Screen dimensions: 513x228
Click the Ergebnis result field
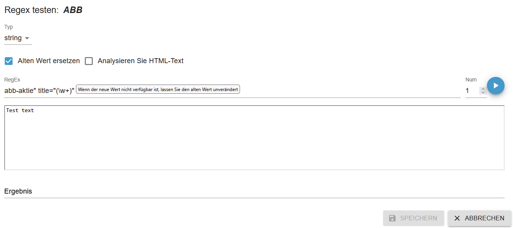tap(254, 191)
